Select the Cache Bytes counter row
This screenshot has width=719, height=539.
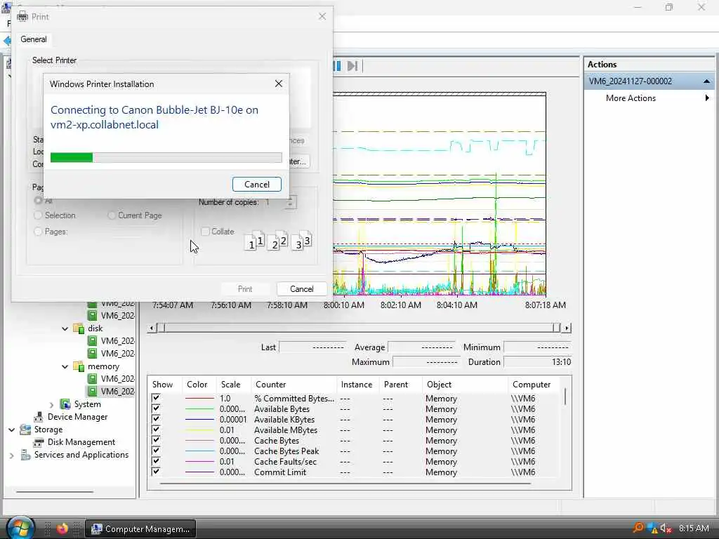coord(353,441)
